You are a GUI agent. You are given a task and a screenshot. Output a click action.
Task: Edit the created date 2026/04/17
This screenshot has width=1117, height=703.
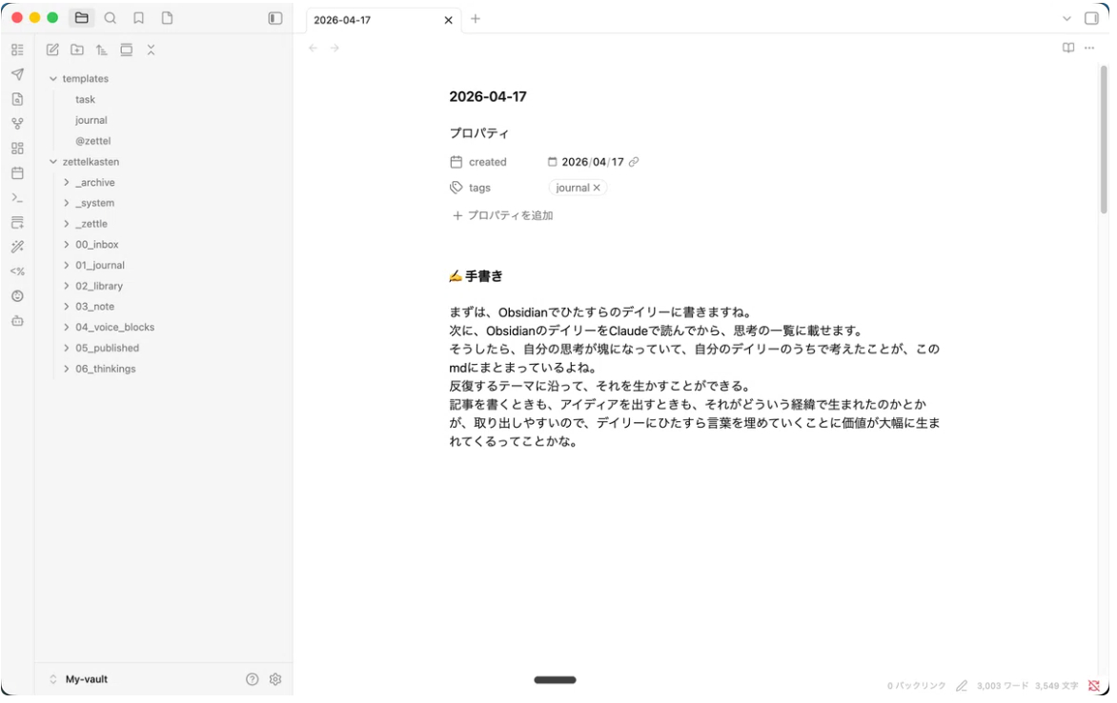[x=593, y=162]
